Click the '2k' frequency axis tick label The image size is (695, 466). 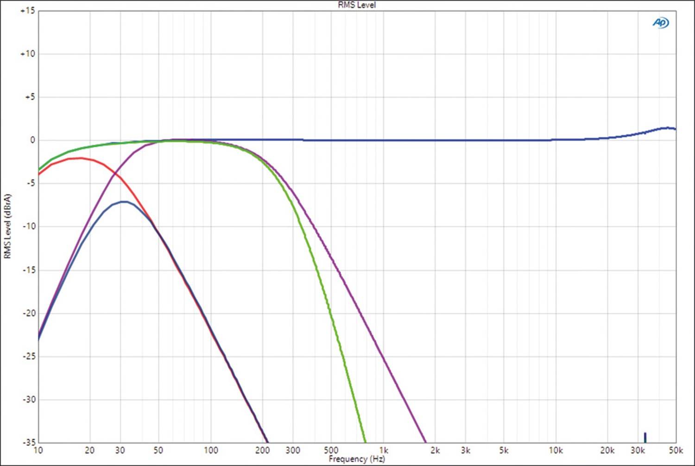pos(435,450)
